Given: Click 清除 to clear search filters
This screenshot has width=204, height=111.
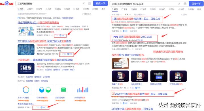Looking at the screenshot, I should click(184, 14).
